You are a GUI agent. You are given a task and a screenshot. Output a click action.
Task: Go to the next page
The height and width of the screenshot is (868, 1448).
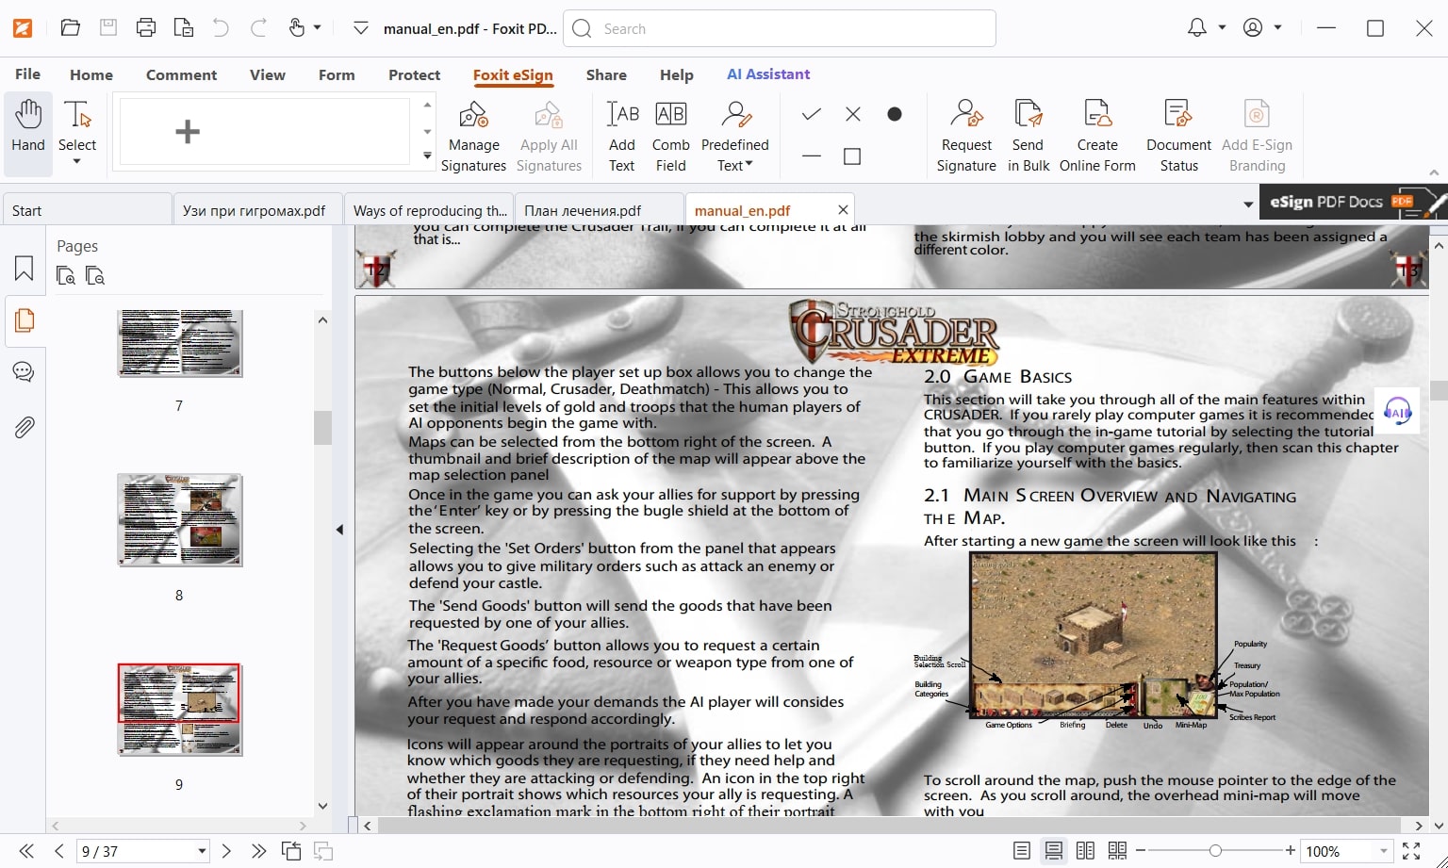click(226, 851)
